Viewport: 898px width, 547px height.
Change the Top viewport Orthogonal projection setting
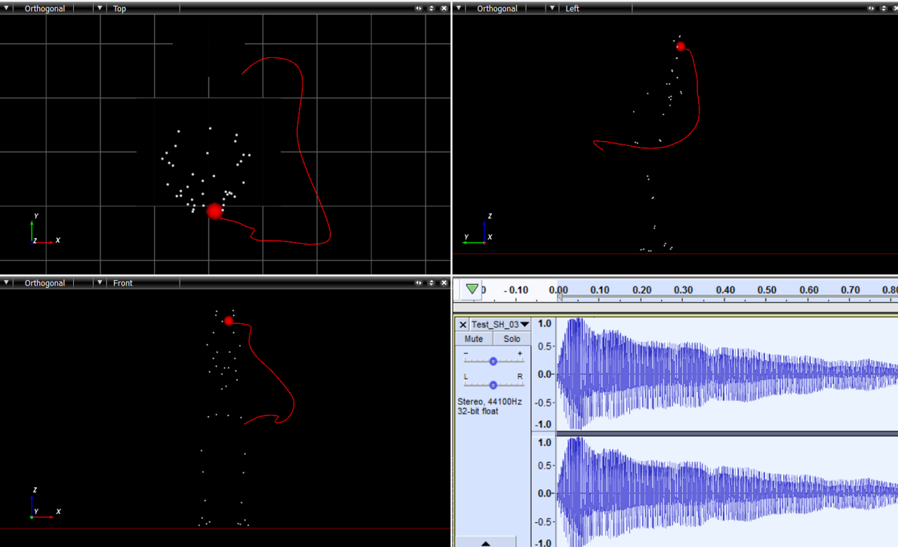pyautogui.click(x=45, y=8)
